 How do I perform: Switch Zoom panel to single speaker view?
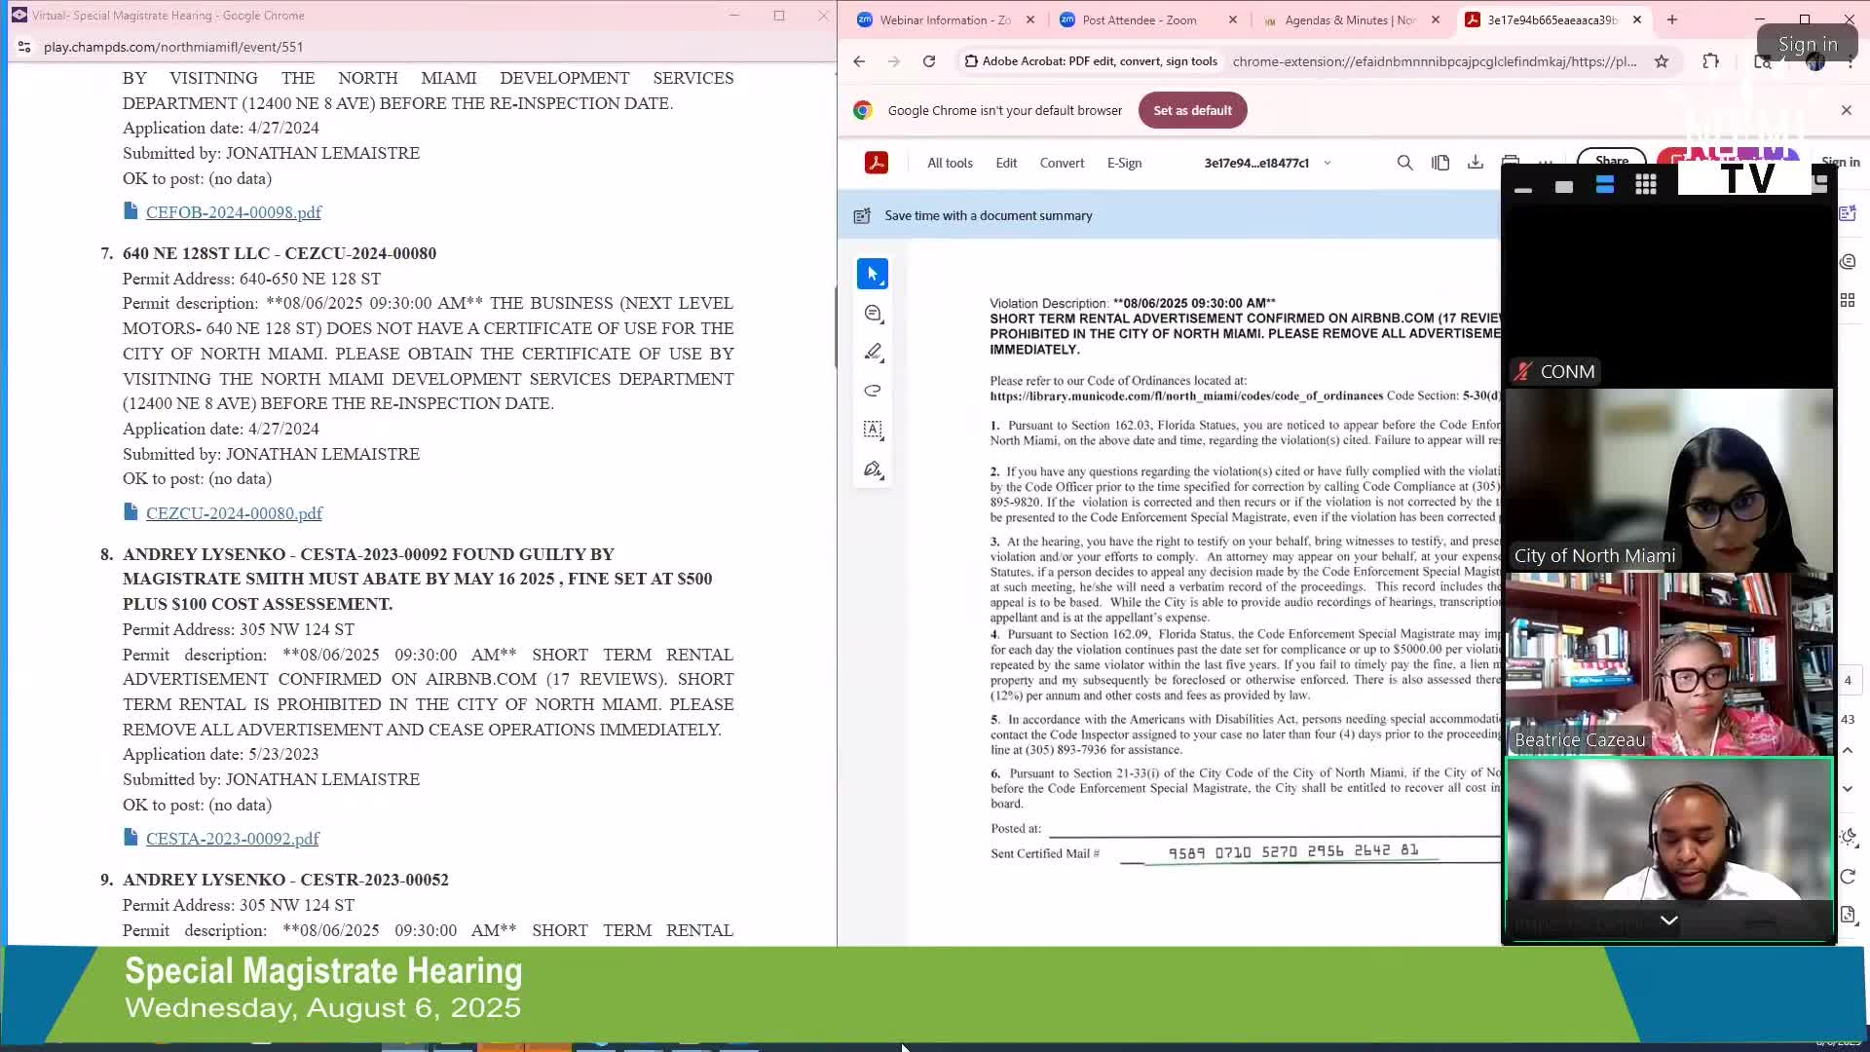pyautogui.click(x=1564, y=186)
